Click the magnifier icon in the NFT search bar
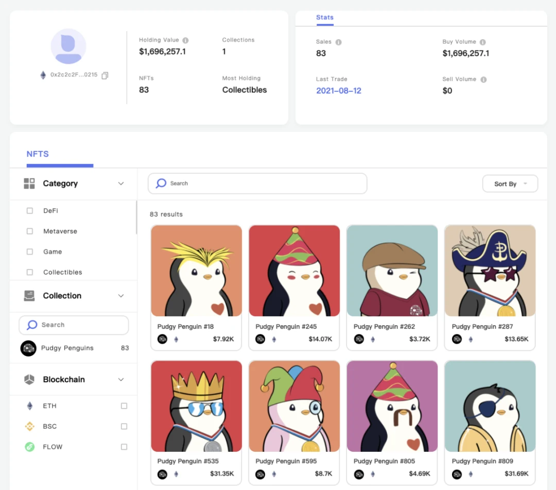556x490 pixels. coord(161,183)
